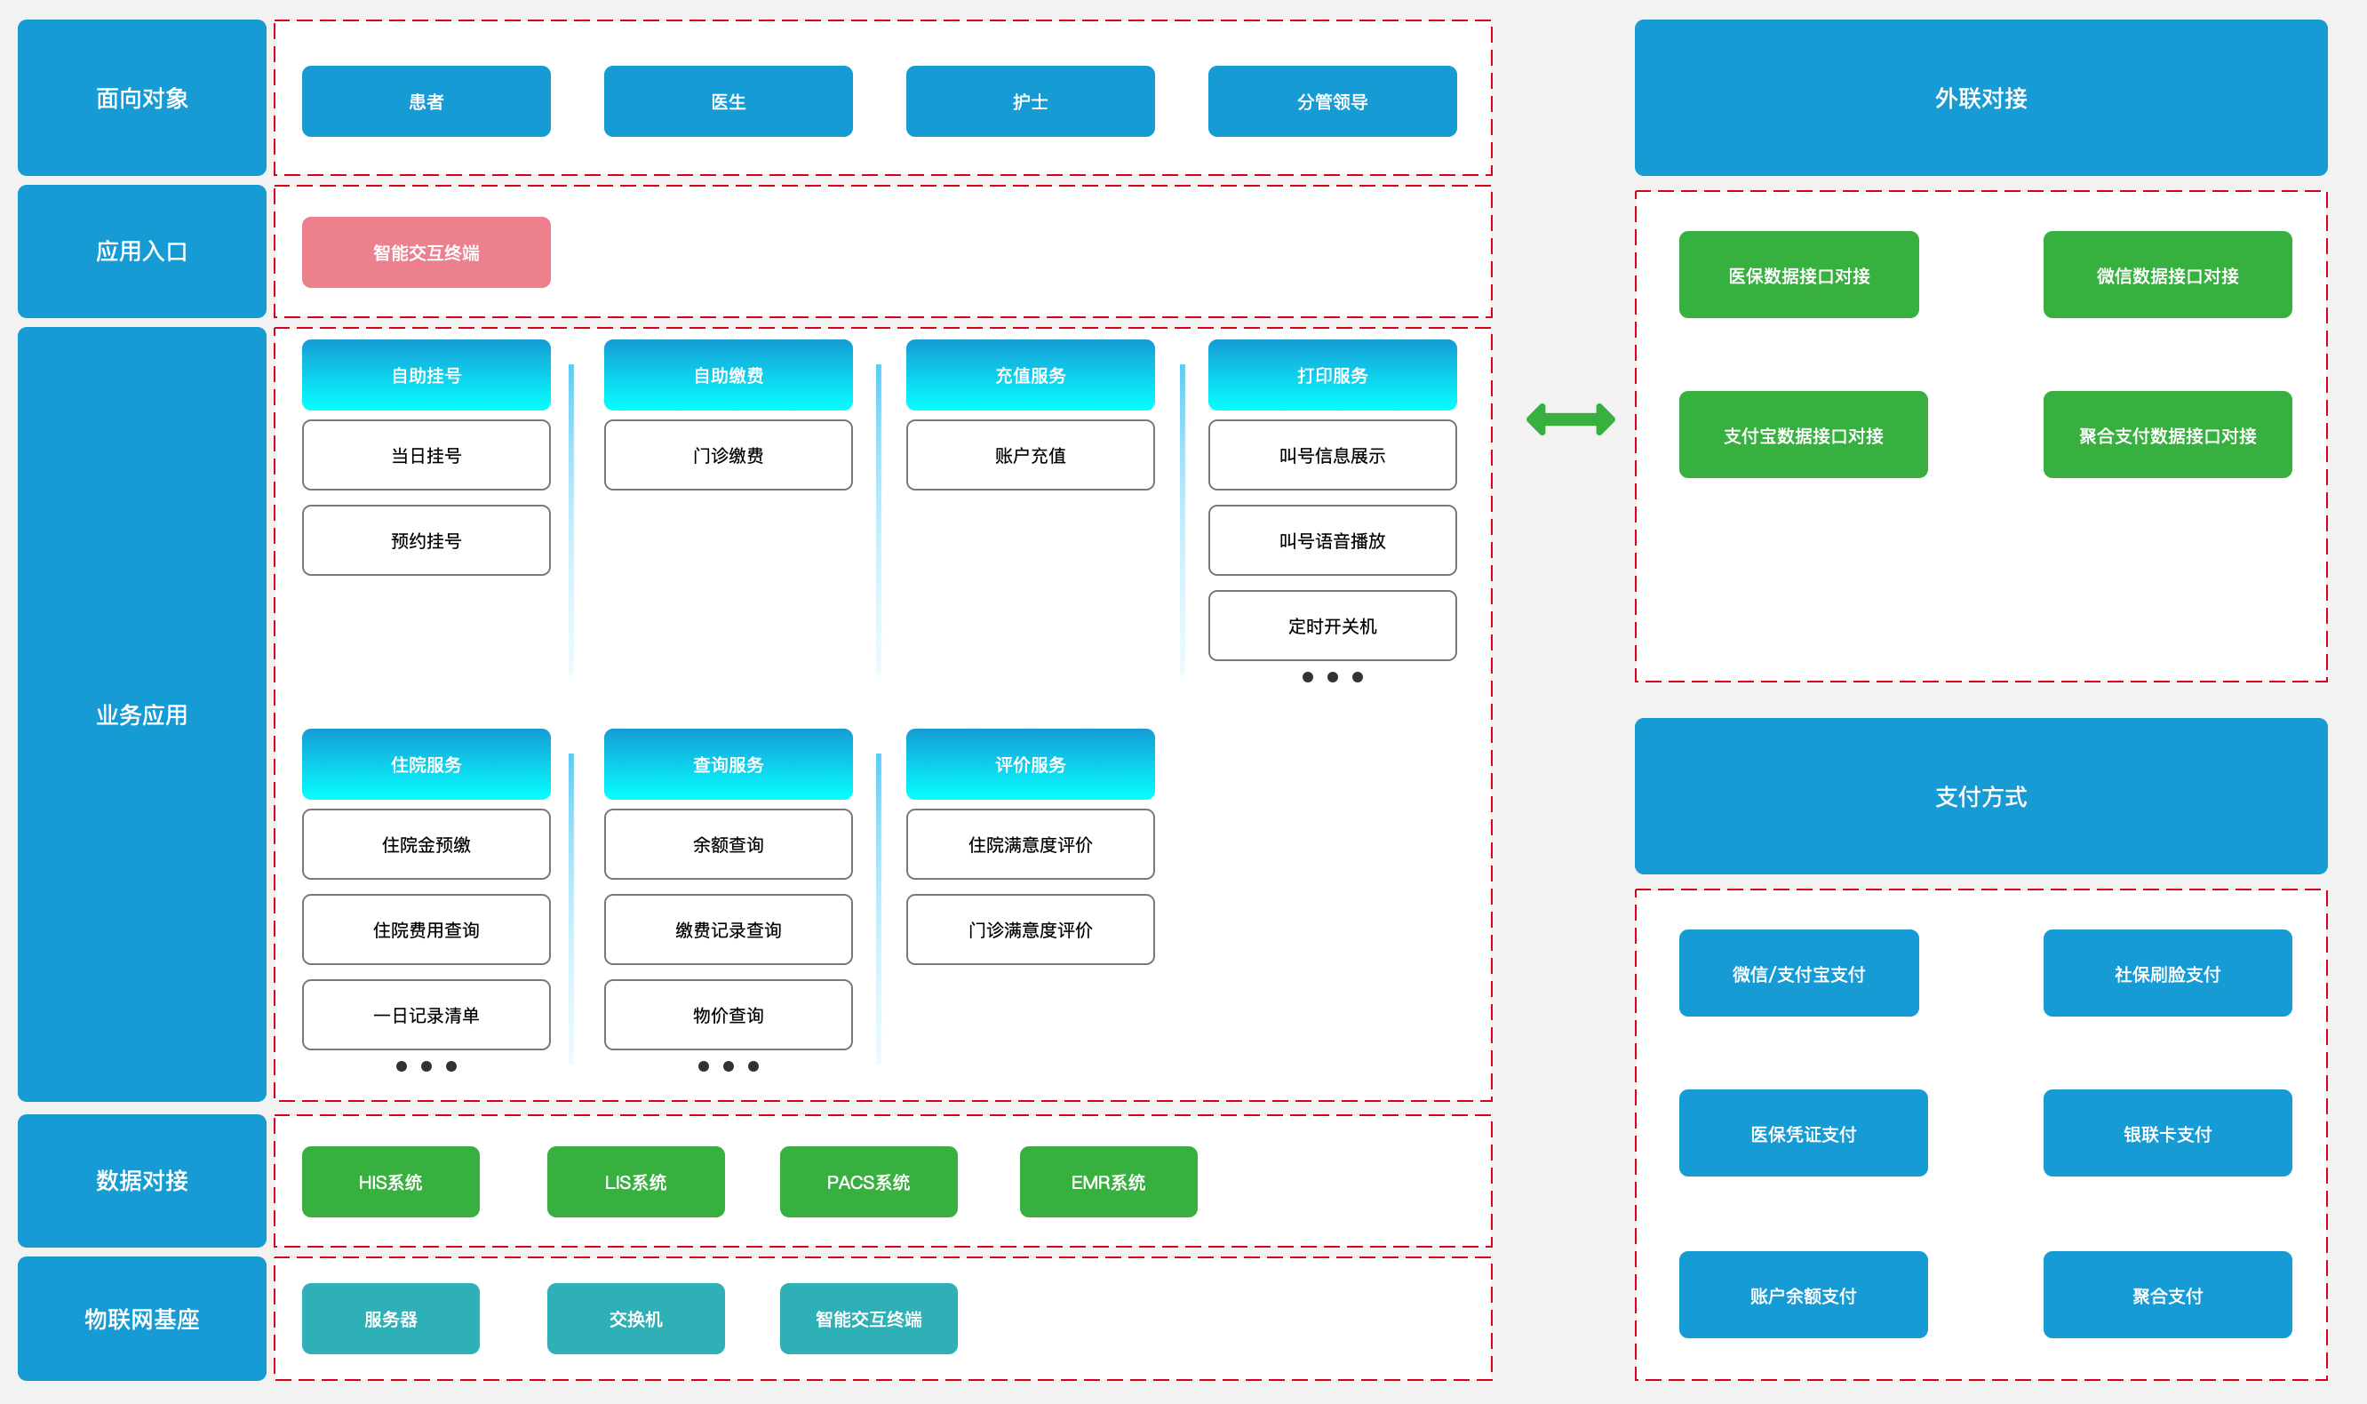Select the 业务应用 side label

(x=142, y=714)
